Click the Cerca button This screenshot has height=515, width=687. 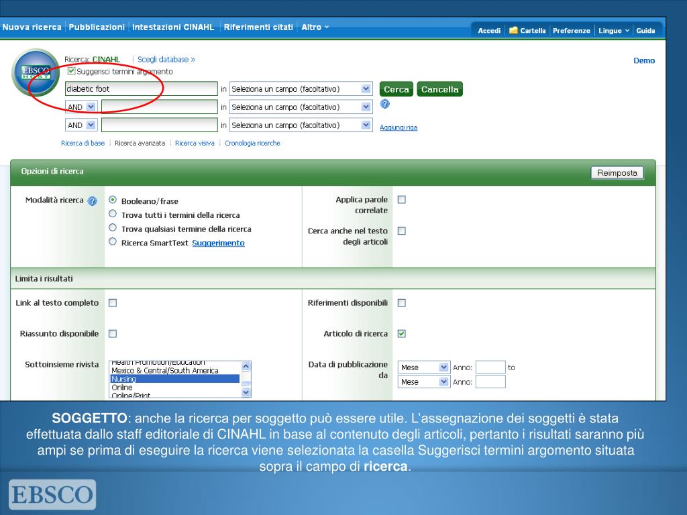(396, 89)
